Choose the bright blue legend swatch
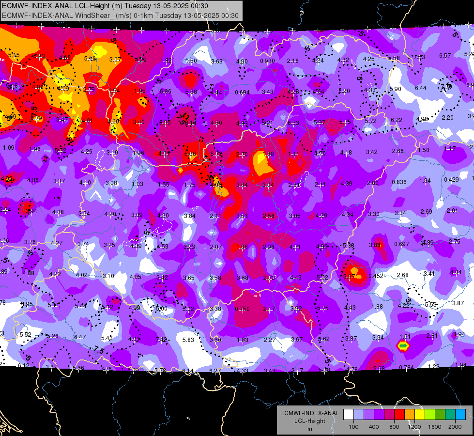 click(x=460, y=415)
